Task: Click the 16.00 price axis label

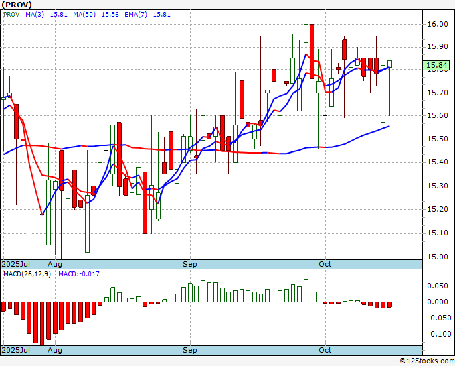Action: (438, 24)
